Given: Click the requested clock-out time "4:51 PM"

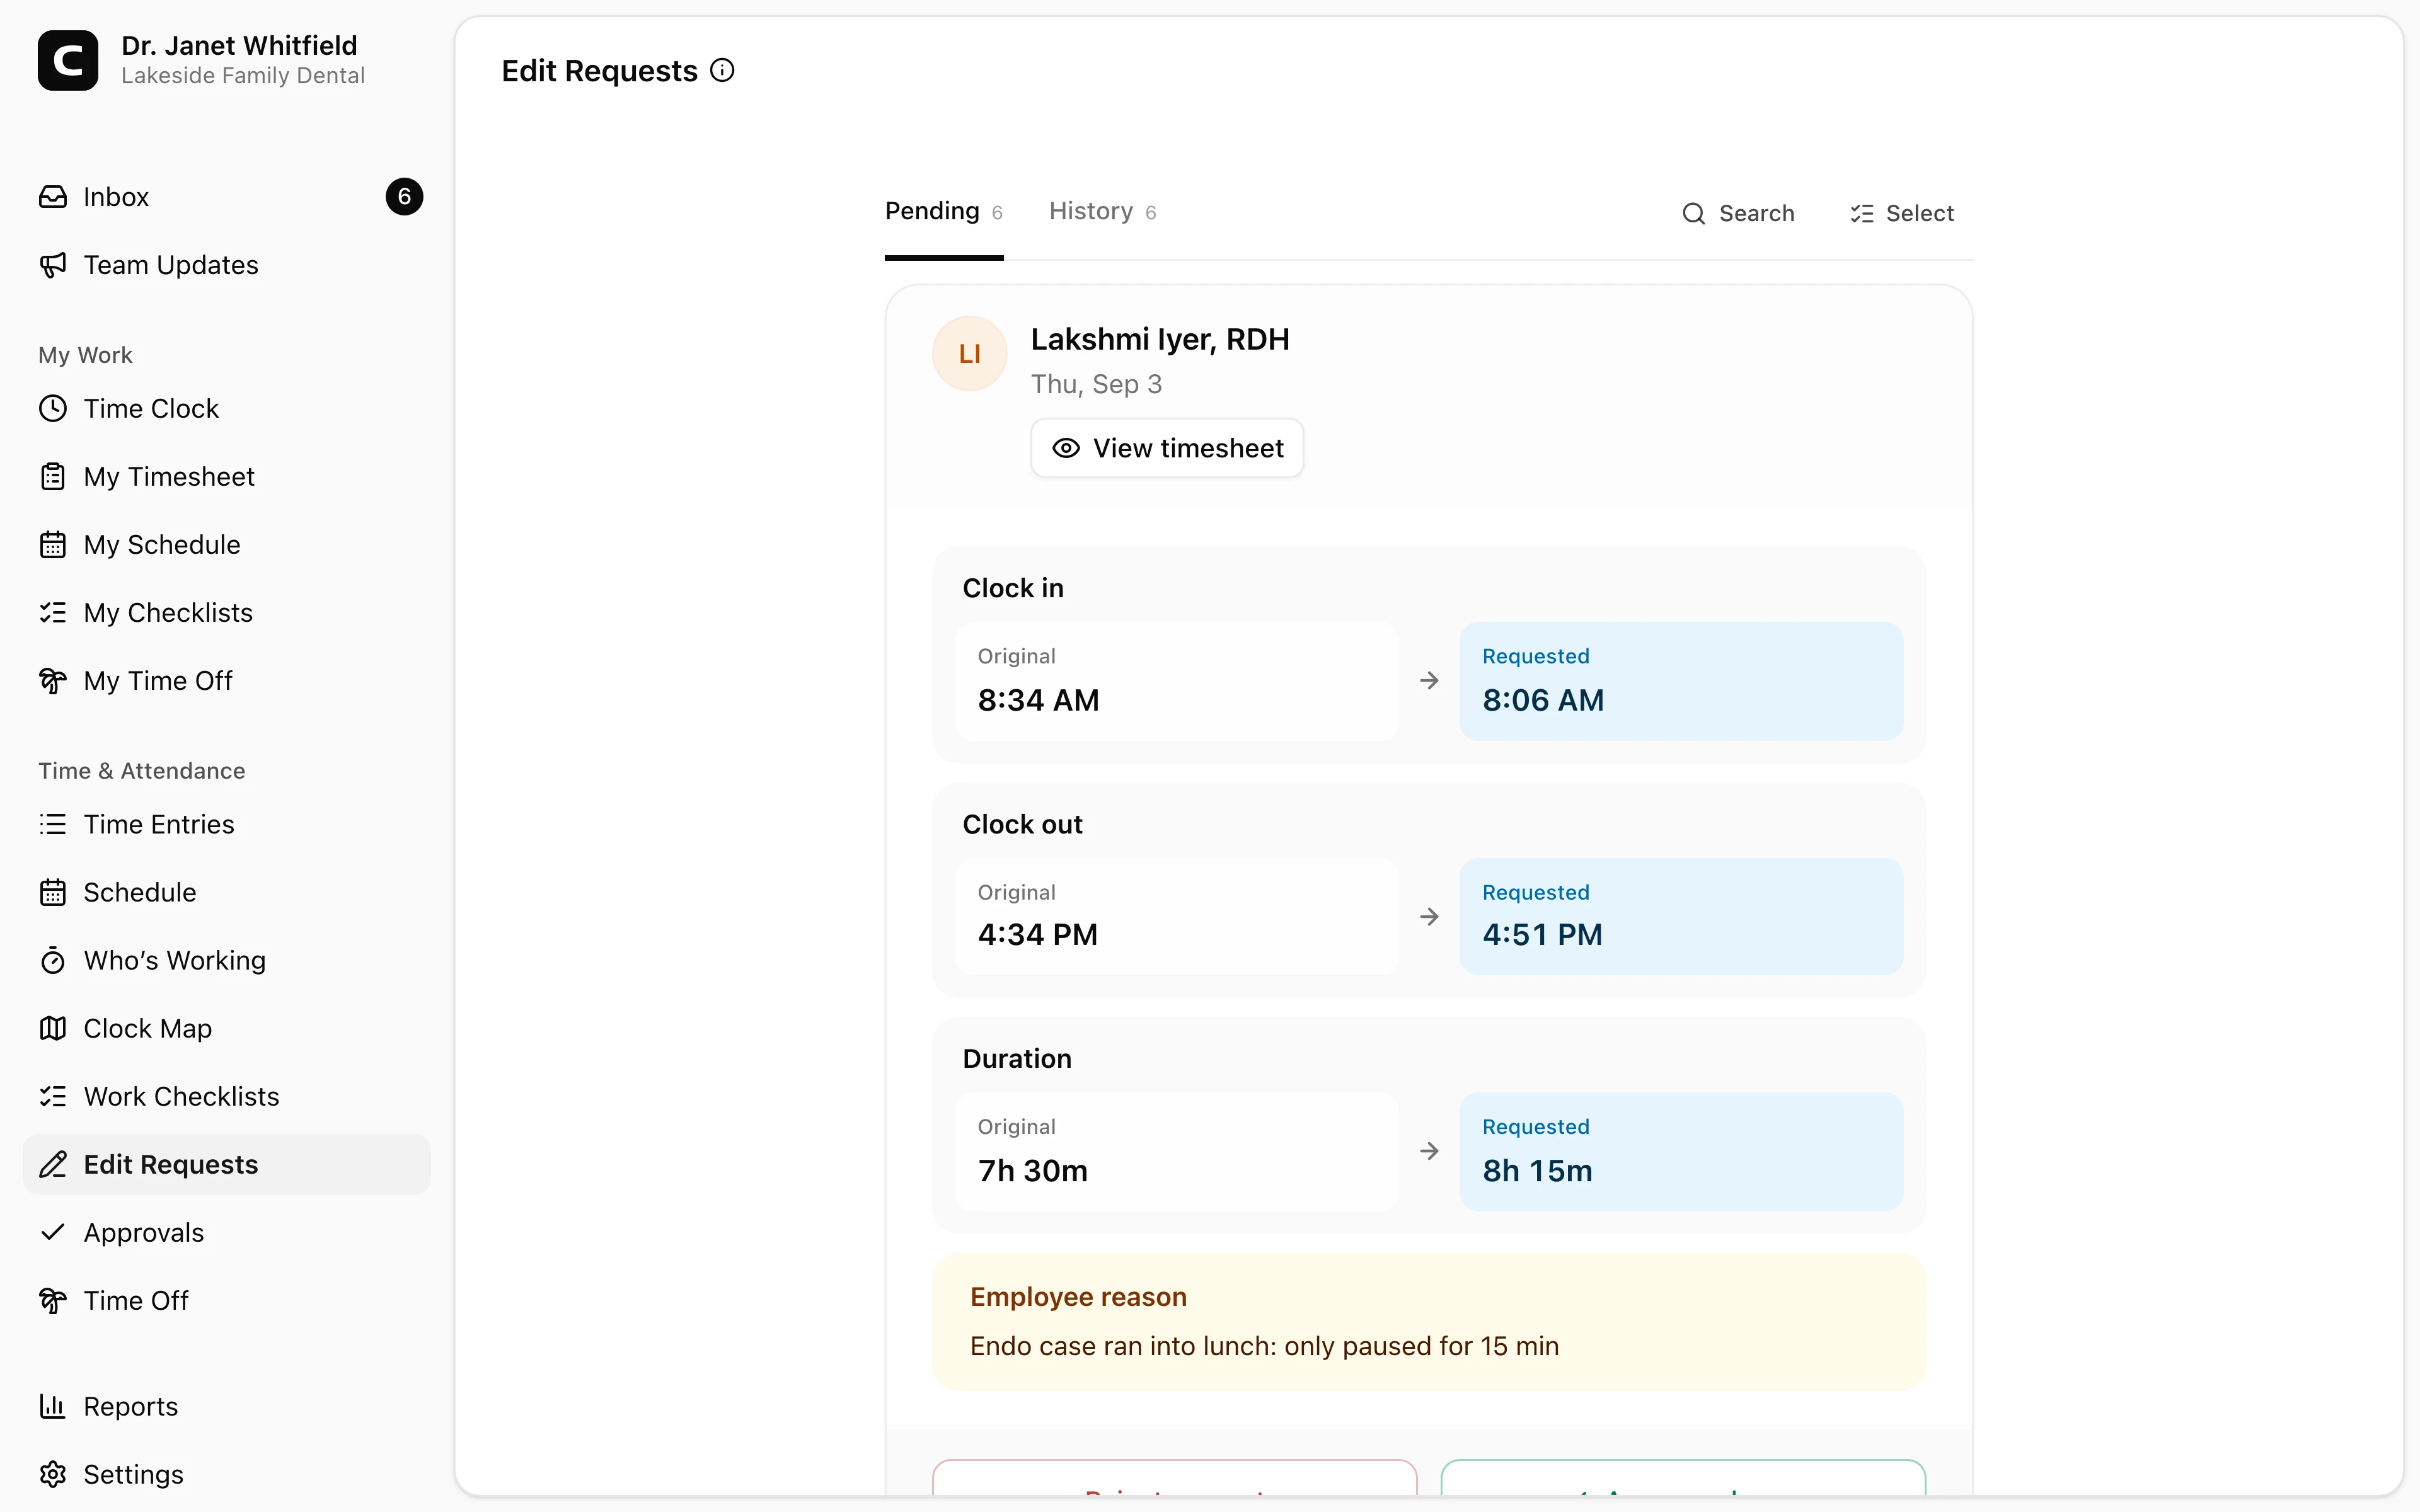Looking at the screenshot, I should pos(1542,934).
